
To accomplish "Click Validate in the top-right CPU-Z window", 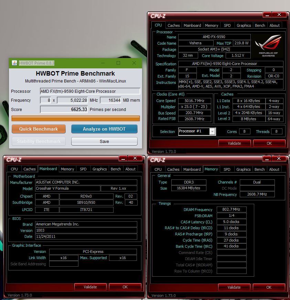I will (x=234, y=143).
